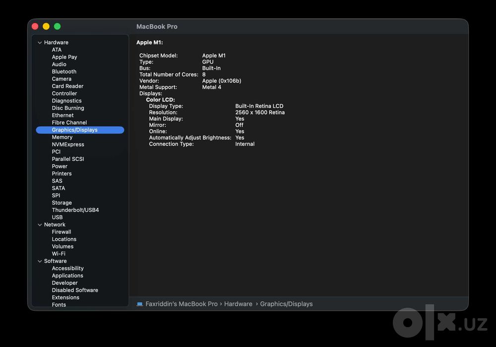Image resolution: width=496 pixels, height=347 pixels.
Task: Click Vendor value Apple (0x106b)
Action: click(222, 81)
